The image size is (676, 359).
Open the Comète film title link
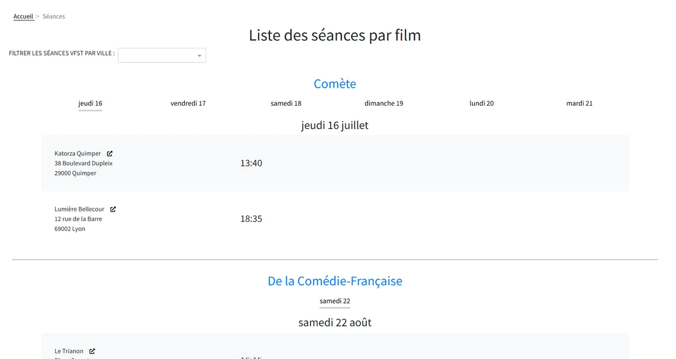[x=335, y=84]
